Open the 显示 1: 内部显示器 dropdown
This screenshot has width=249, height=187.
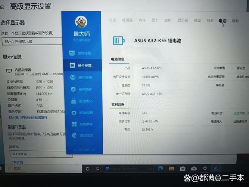click(32, 42)
